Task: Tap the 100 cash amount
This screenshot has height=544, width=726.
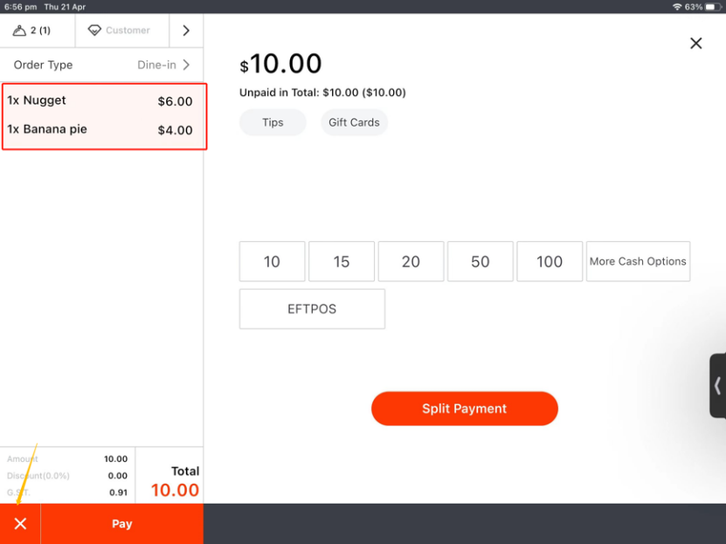Action: click(x=550, y=262)
